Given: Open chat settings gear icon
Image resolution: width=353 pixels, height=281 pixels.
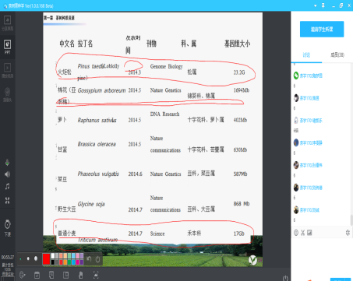Looking at the screenshot, I should pyautogui.click(x=348, y=233).
